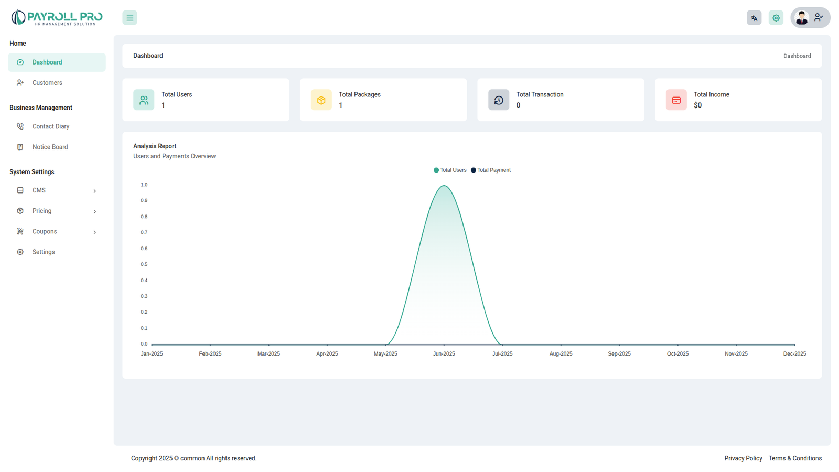Image resolution: width=839 pixels, height=472 pixels.
Task: Click the Total Packages box icon
Action: [x=321, y=100]
